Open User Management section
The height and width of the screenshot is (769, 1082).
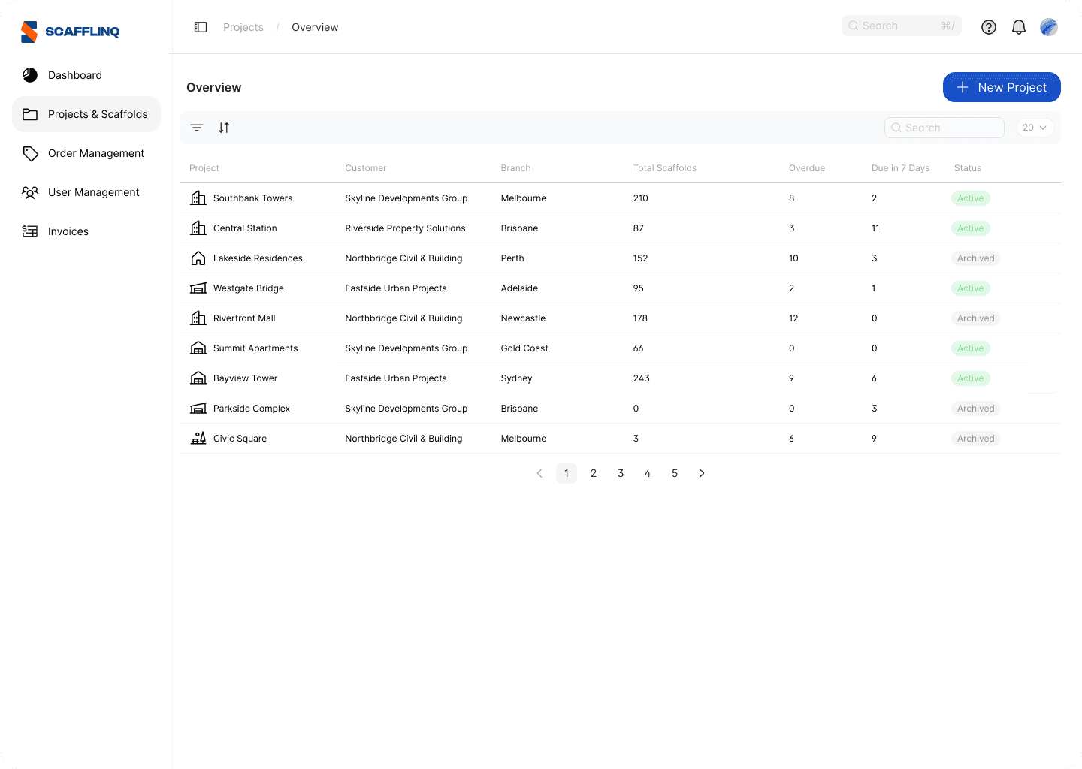pos(86,192)
